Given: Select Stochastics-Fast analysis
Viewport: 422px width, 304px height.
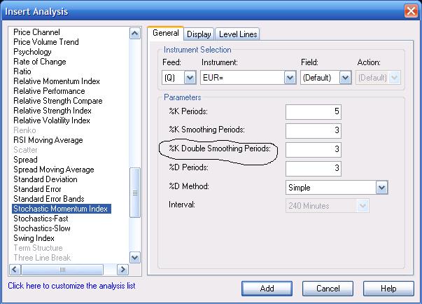Looking at the screenshot, I should point(41,219).
